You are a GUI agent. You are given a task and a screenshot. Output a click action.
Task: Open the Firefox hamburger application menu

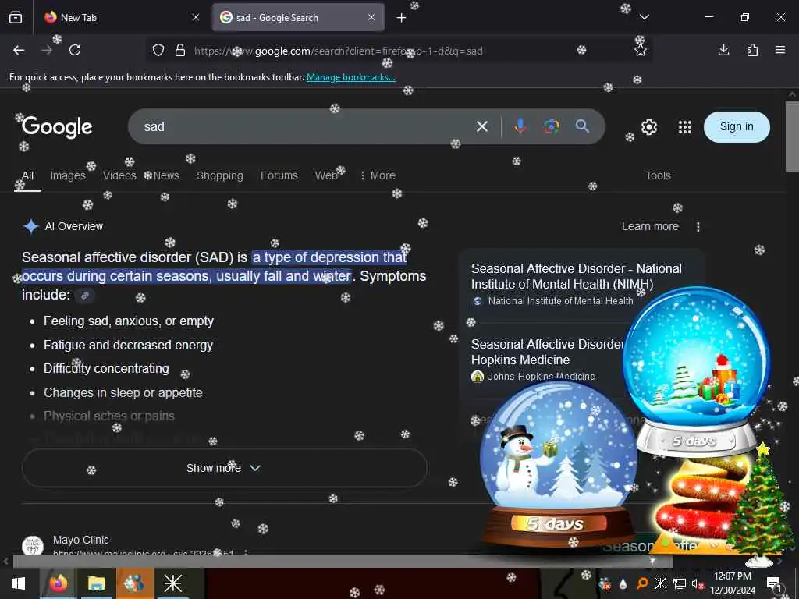(780, 50)
